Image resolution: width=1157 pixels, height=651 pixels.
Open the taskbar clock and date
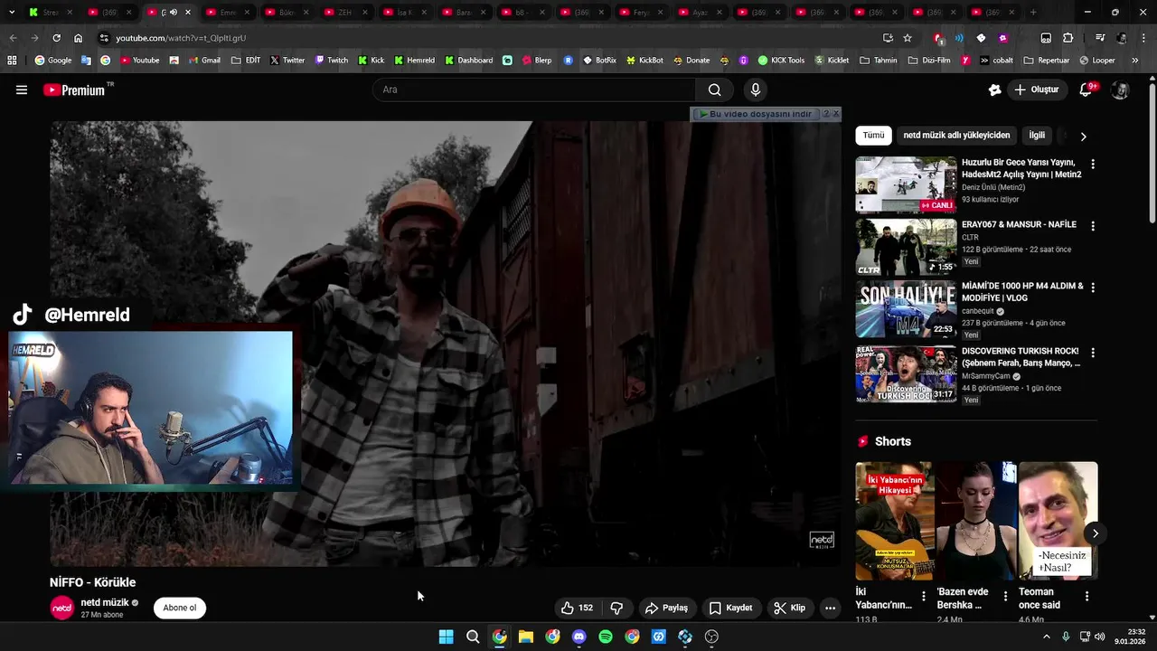1131,637
